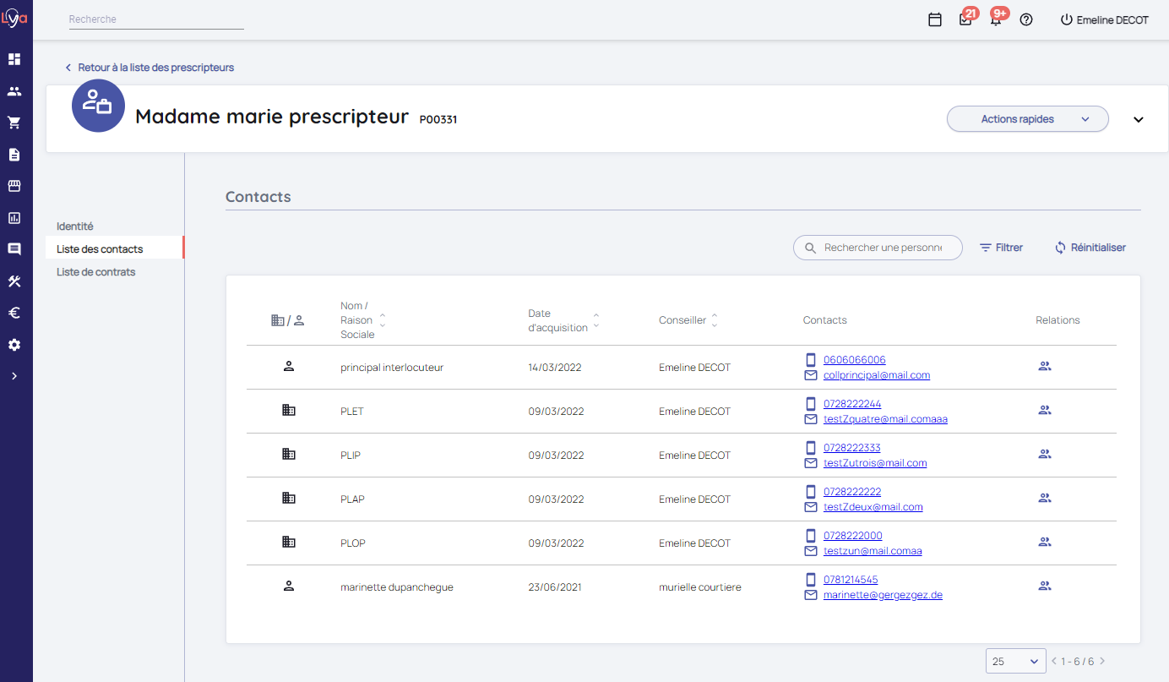Open the settings gear sidebar icon
Screen dimensions: 1169x682
(14, 345)
